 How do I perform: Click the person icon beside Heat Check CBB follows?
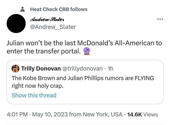pos(23,9)
